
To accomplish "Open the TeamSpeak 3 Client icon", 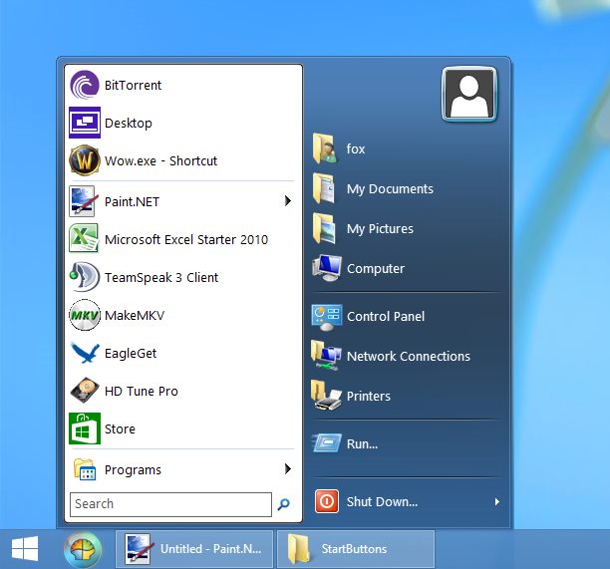I will click(84, 276).
